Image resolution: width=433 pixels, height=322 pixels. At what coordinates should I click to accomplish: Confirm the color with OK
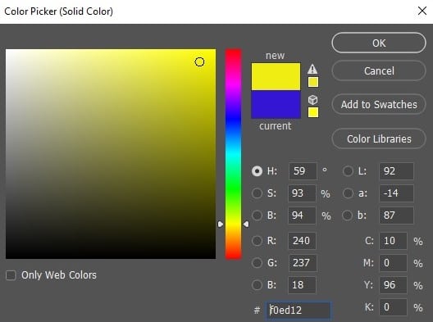[x=379, y=43]
